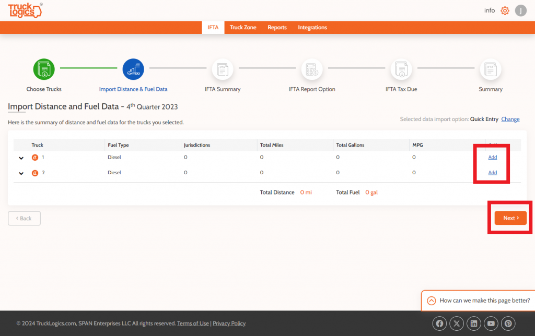
Task: Open the user profile avatar J
Action: click(521, 10)
